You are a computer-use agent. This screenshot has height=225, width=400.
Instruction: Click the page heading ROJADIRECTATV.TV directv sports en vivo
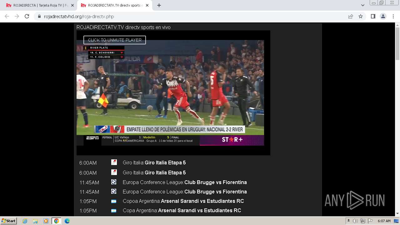tap(123, 27)
